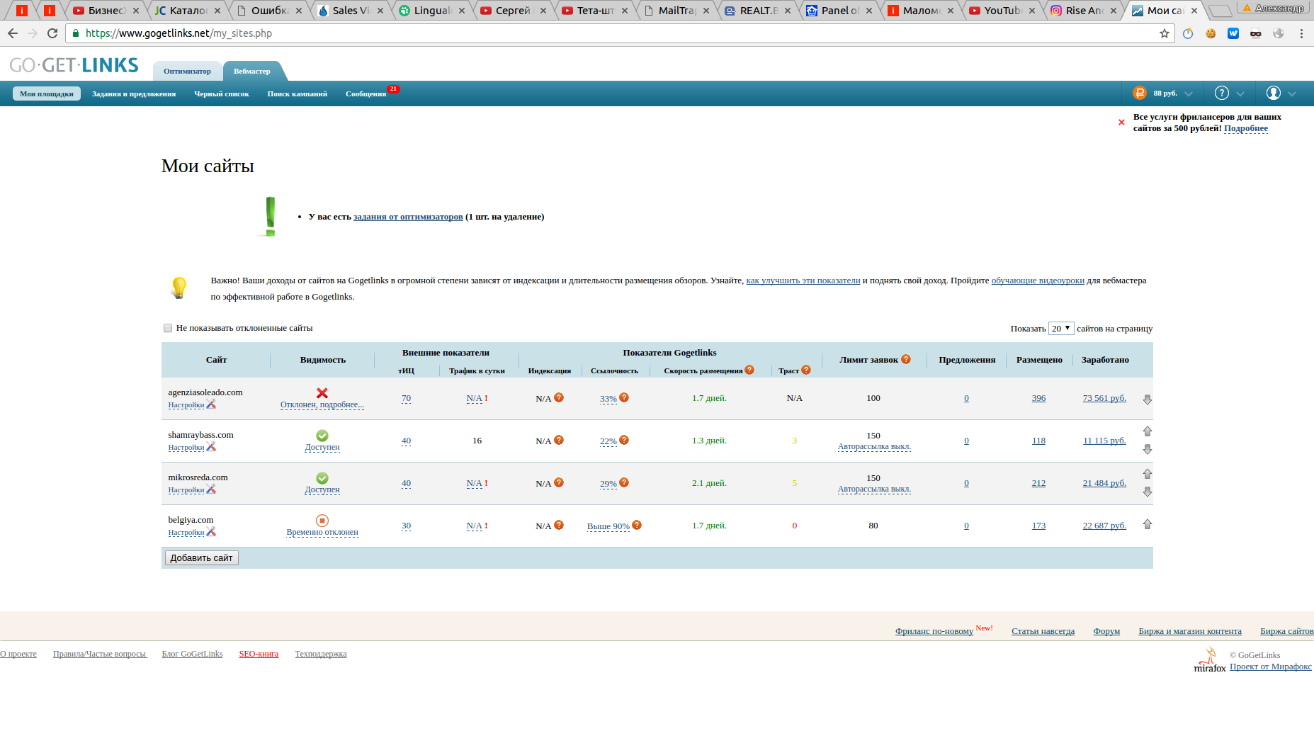The width and height of the screenshot is (1314, 748).
Task: Reload the page with browser refresh button
Action: pyautogui.click(x=52, y=33)
